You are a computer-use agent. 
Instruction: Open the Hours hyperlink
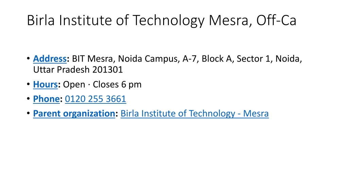(45, 84)
